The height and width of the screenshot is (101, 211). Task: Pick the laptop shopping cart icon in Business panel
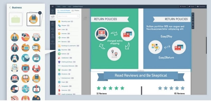[15, 79]
